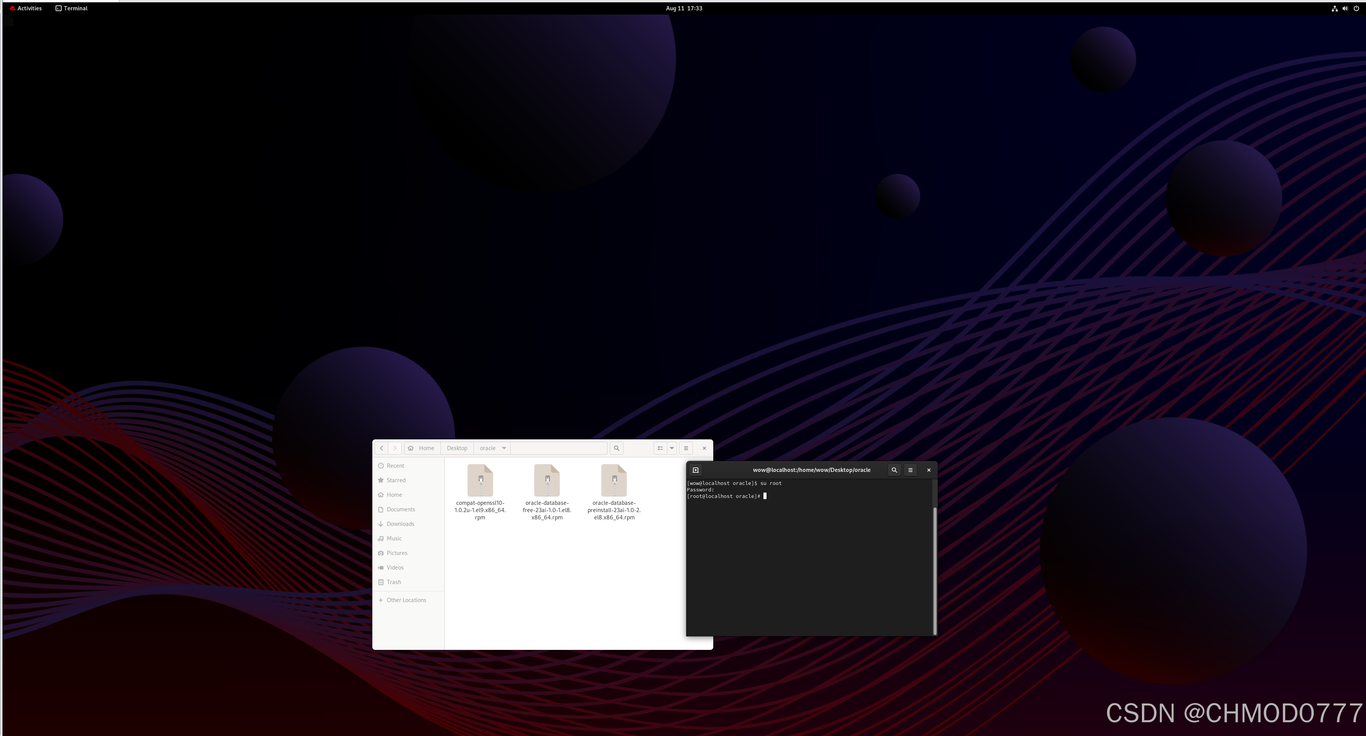
Task: Select the oracle-database-preinstall rpm file
Action: tap(614, 481)
